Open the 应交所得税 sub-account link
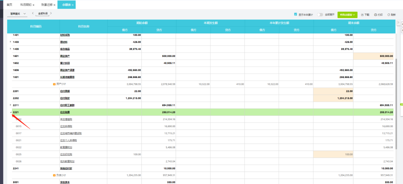 66,126
